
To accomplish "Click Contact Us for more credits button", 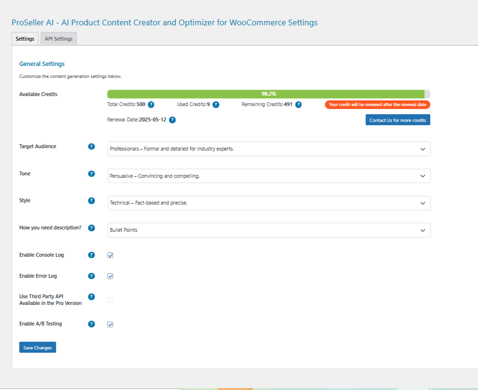I will pos(398,120).
